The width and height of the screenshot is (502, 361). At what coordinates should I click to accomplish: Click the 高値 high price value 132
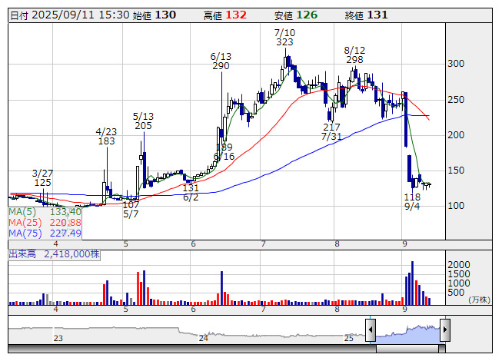236,15
